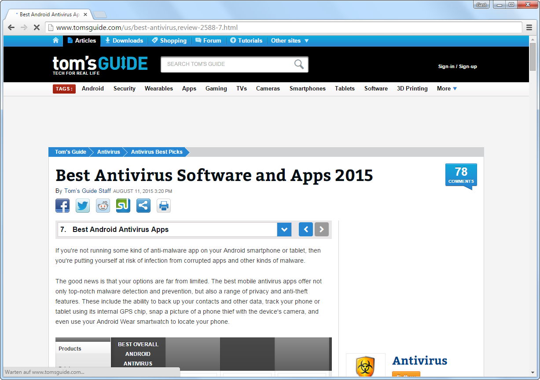This screenshot has height=380, width=540.
Task: Open the Chrome hamburger menu
Action: (x=529, y=28)
